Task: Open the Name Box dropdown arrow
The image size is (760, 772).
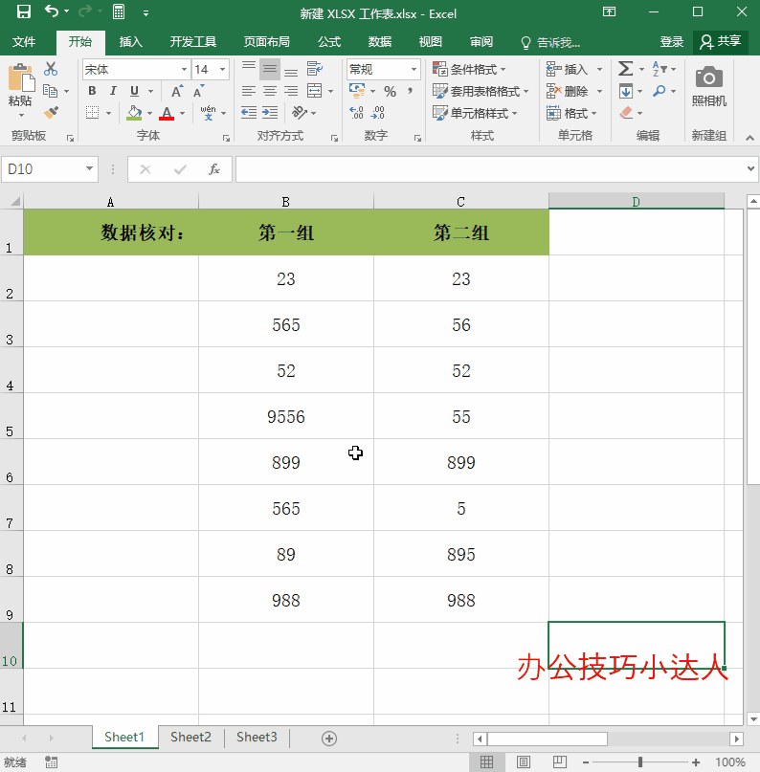Action: [x=90, y=169]
